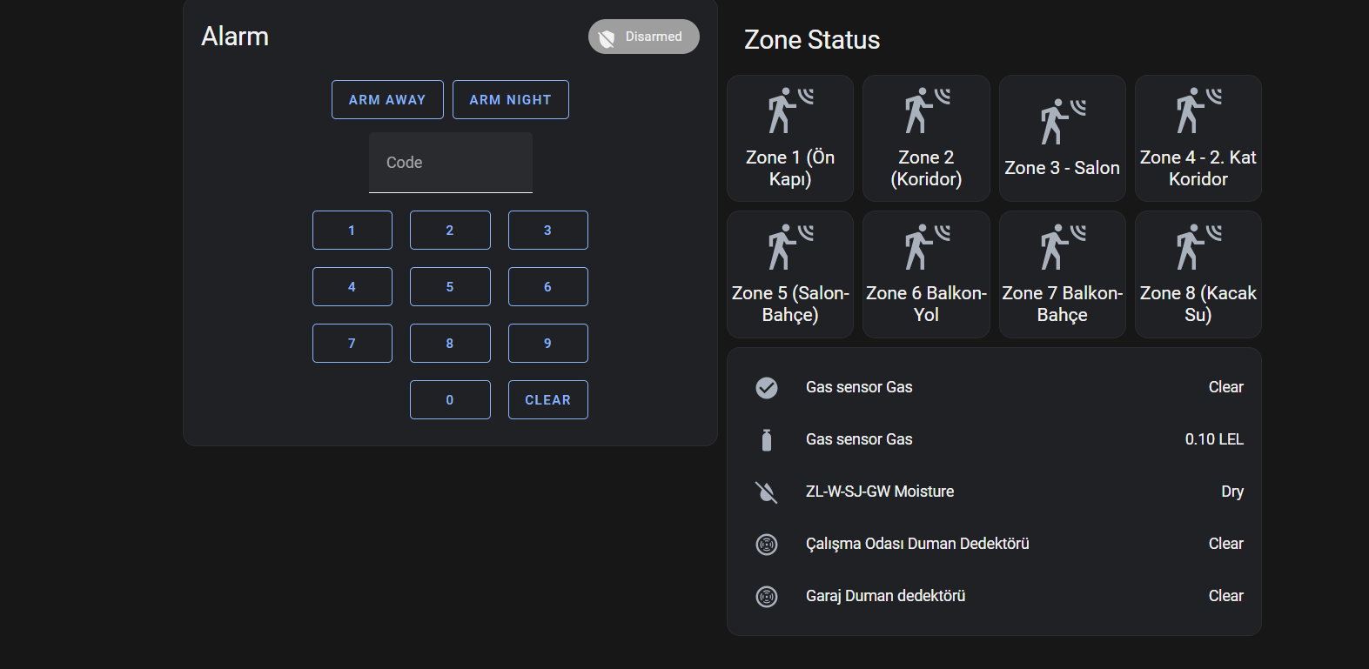Image resolution: width=1369 pixels, height=669 pixels.
Task: Click the Disarmed shield status badge
Action: [x=643, y=37]
